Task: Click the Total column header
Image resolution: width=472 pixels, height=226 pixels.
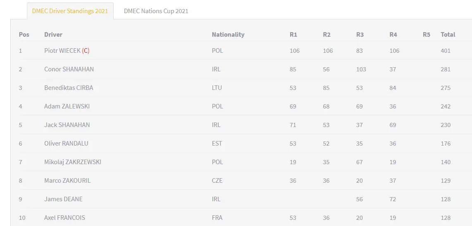Action: 448,35
